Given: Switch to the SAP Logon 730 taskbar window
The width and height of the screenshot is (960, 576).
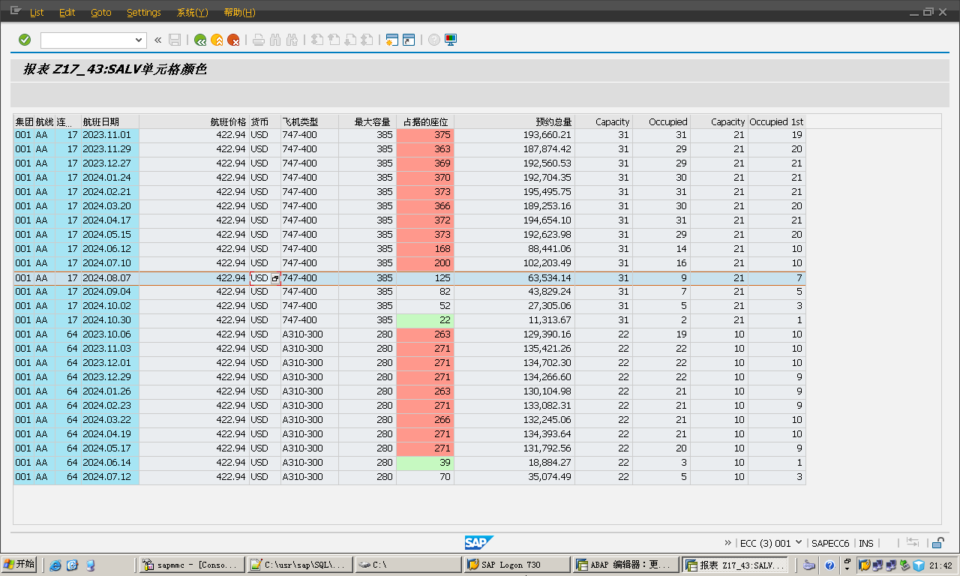Looking at the screenshot, I should tap(516, 565).
